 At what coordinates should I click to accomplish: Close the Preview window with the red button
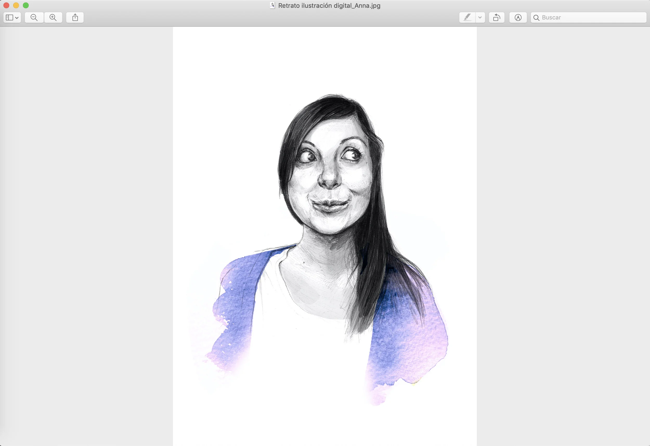pos(6,5)
